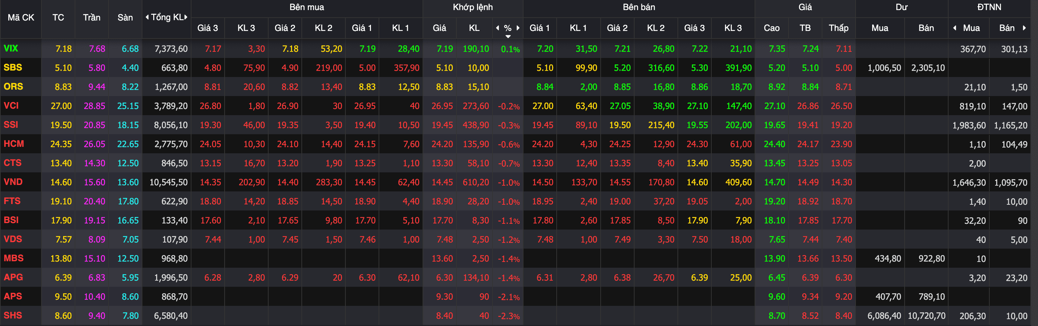Click SBS buy KL 1 value 357,90
This screenshot has height=326, width=1038.
[x=407, y=68]
